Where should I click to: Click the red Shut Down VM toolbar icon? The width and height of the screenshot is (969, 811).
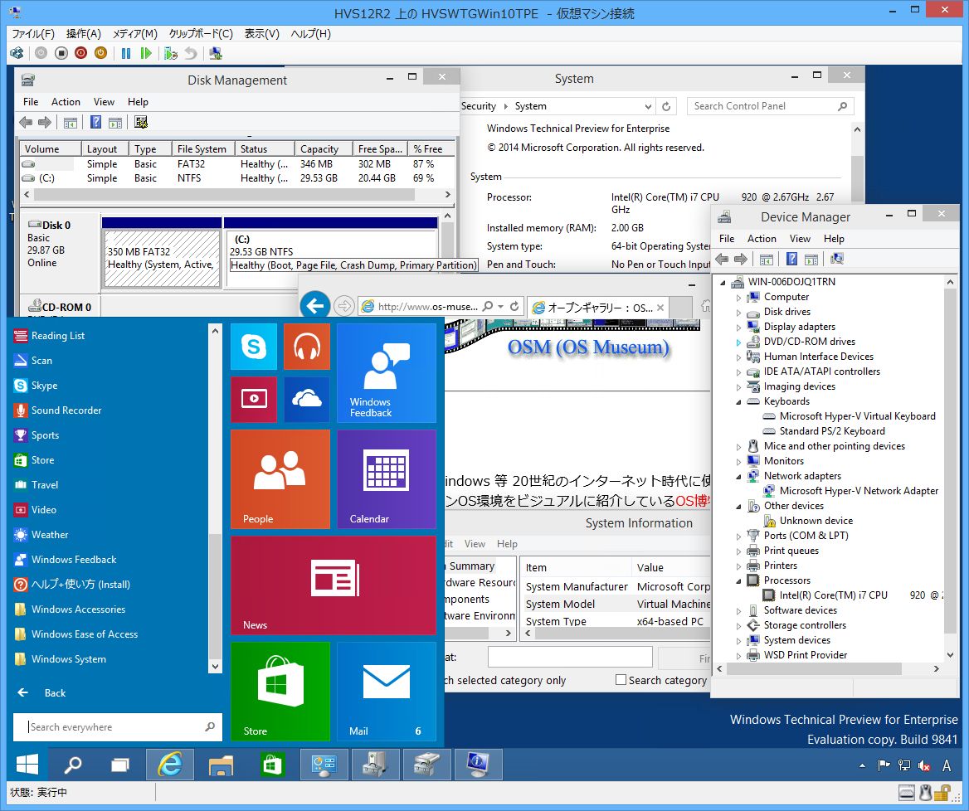pyautogui.click(x=81, y=53)
